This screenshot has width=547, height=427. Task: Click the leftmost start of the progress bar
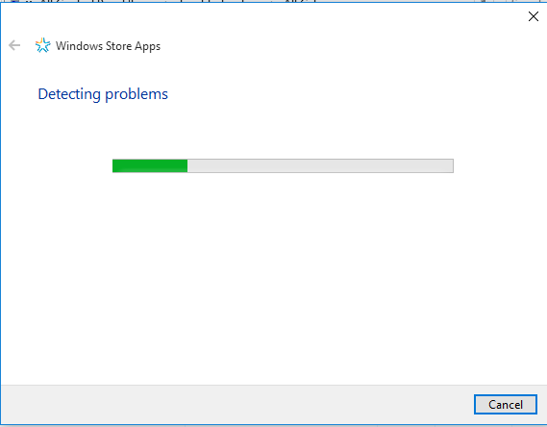115,165
